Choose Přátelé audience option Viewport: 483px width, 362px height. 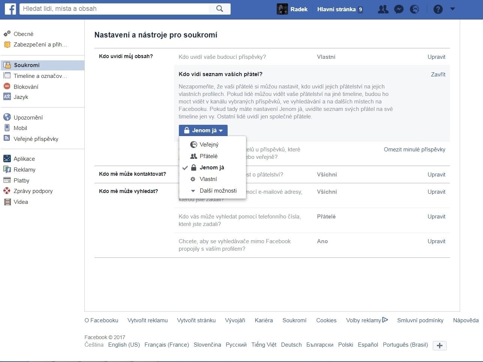(213, 156)
